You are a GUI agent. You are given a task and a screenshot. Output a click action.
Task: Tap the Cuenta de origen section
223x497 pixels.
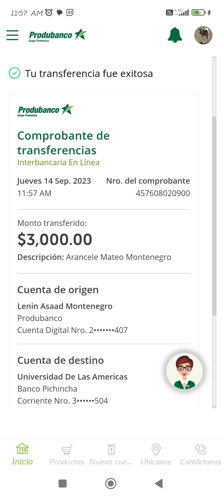point(58,290)
